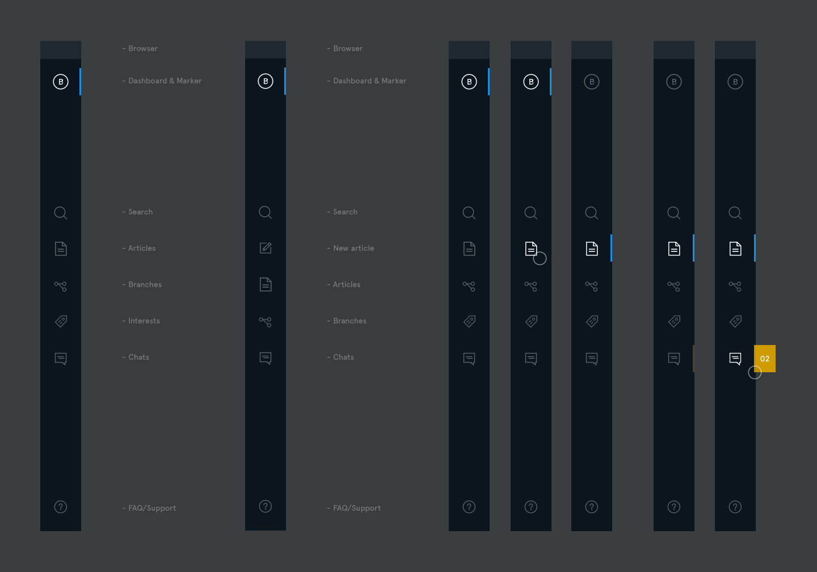
Task: Click the 'FAQ/Support' label beside leftmost sidebar
Action: [152, 508]
